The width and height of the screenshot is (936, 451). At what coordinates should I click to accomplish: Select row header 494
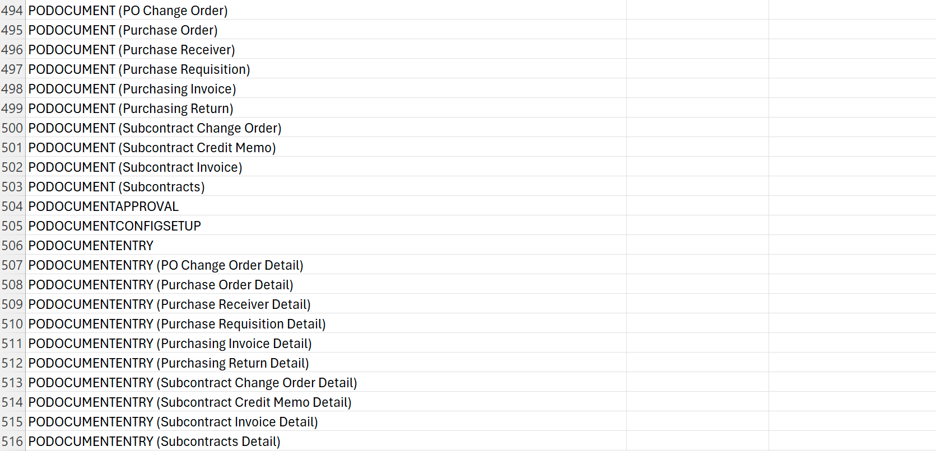(x=12, y=10)
